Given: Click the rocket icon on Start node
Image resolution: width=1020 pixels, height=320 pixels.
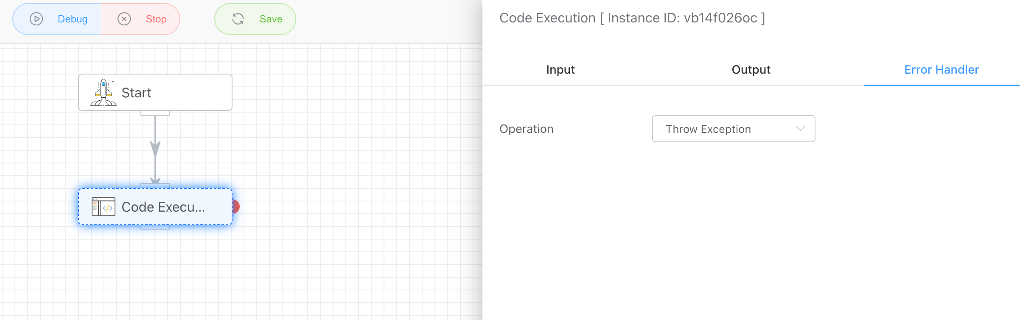Looking at the screenshot, I should coord(104,92).
